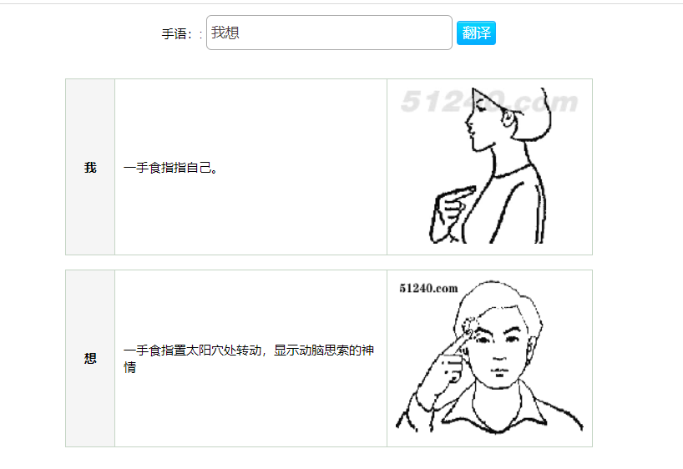Select the 想 row header cell
This screenshot has width=683, height=469.
pos(90,358)
